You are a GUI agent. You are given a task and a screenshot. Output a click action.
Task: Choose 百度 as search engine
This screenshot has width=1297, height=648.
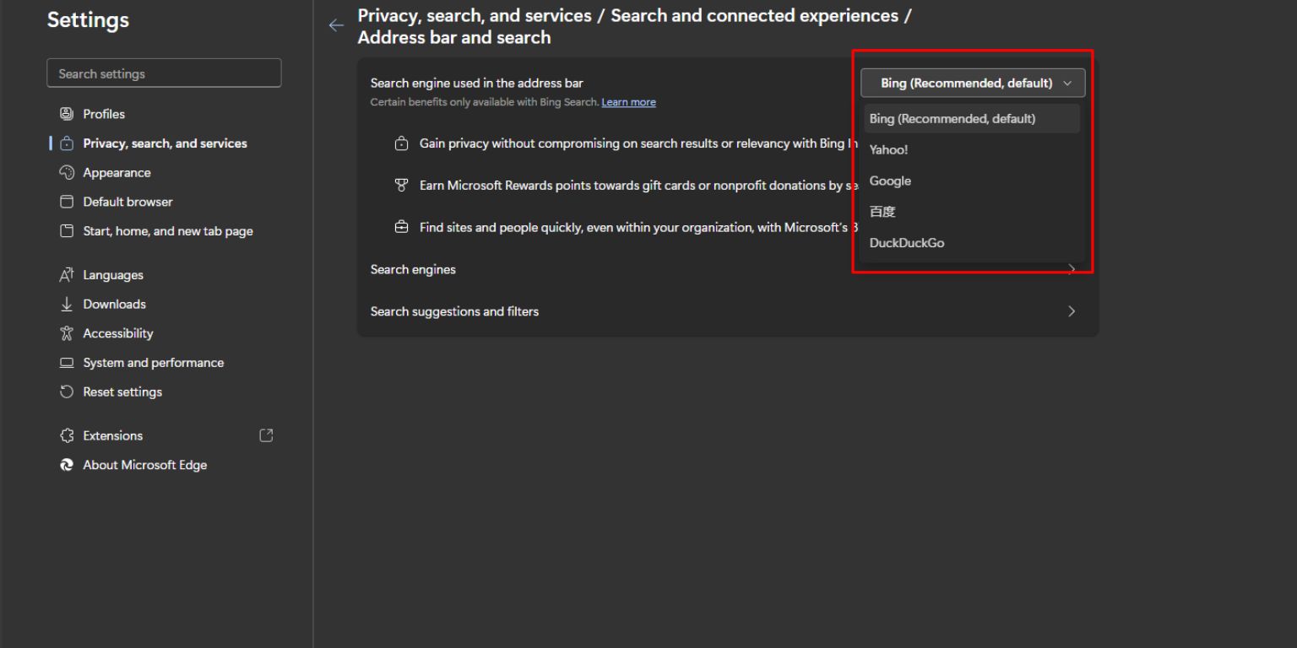click(972, 212)
